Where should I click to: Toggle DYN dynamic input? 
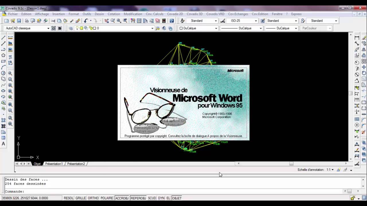(161, 198)
